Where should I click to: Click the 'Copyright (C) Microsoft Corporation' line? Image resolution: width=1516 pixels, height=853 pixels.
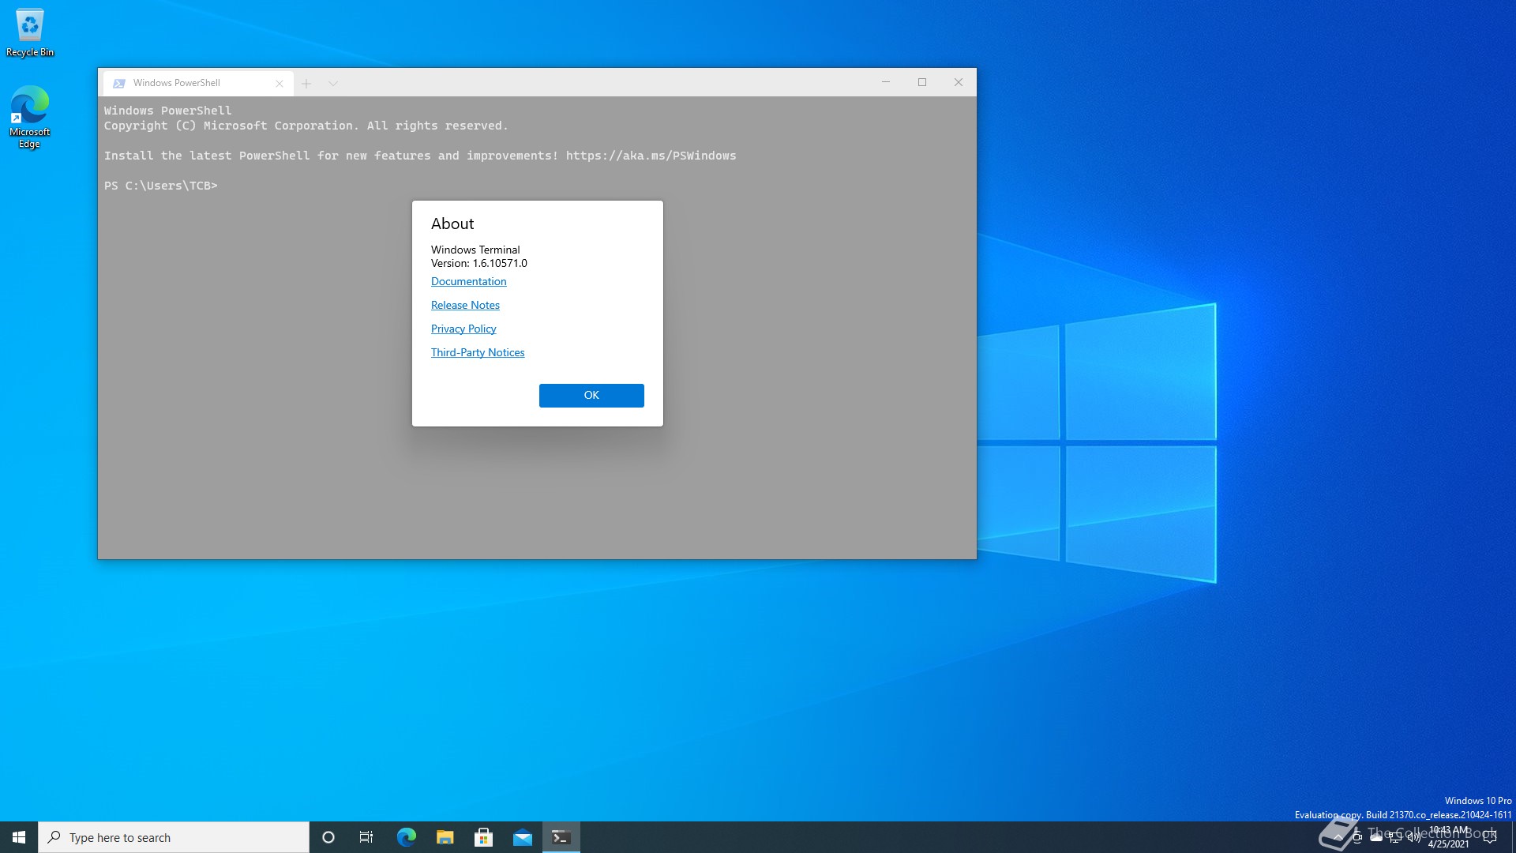click(306, 126)
